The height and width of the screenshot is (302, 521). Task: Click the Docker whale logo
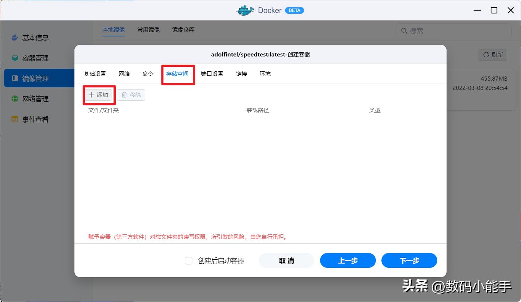point(244,10)
